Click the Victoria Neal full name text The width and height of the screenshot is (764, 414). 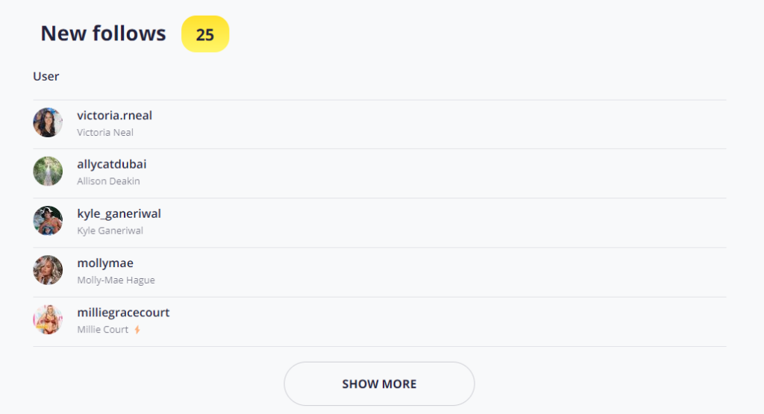click(x=105, y=133)
